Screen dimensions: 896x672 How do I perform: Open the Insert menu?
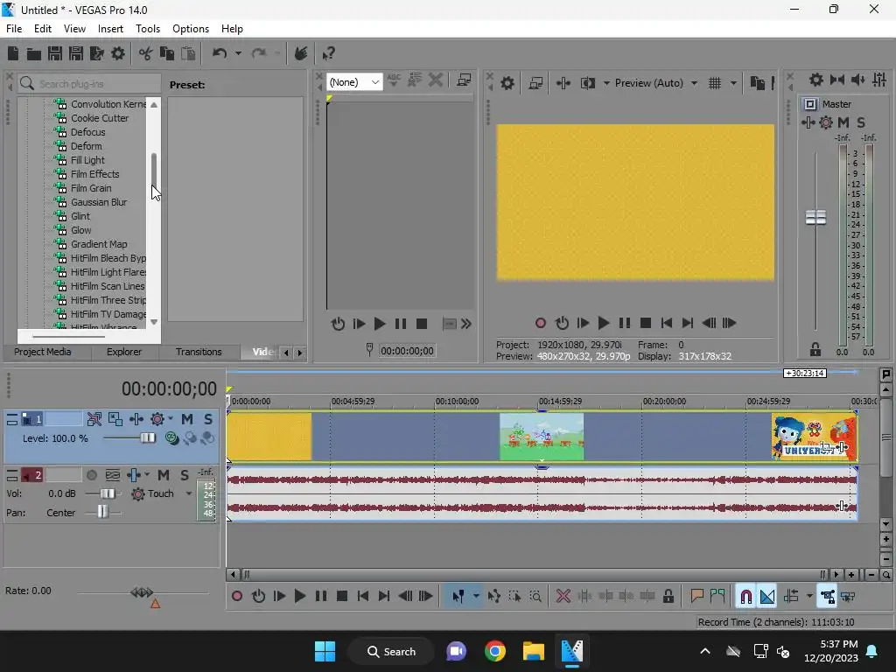tap(110, 29)
